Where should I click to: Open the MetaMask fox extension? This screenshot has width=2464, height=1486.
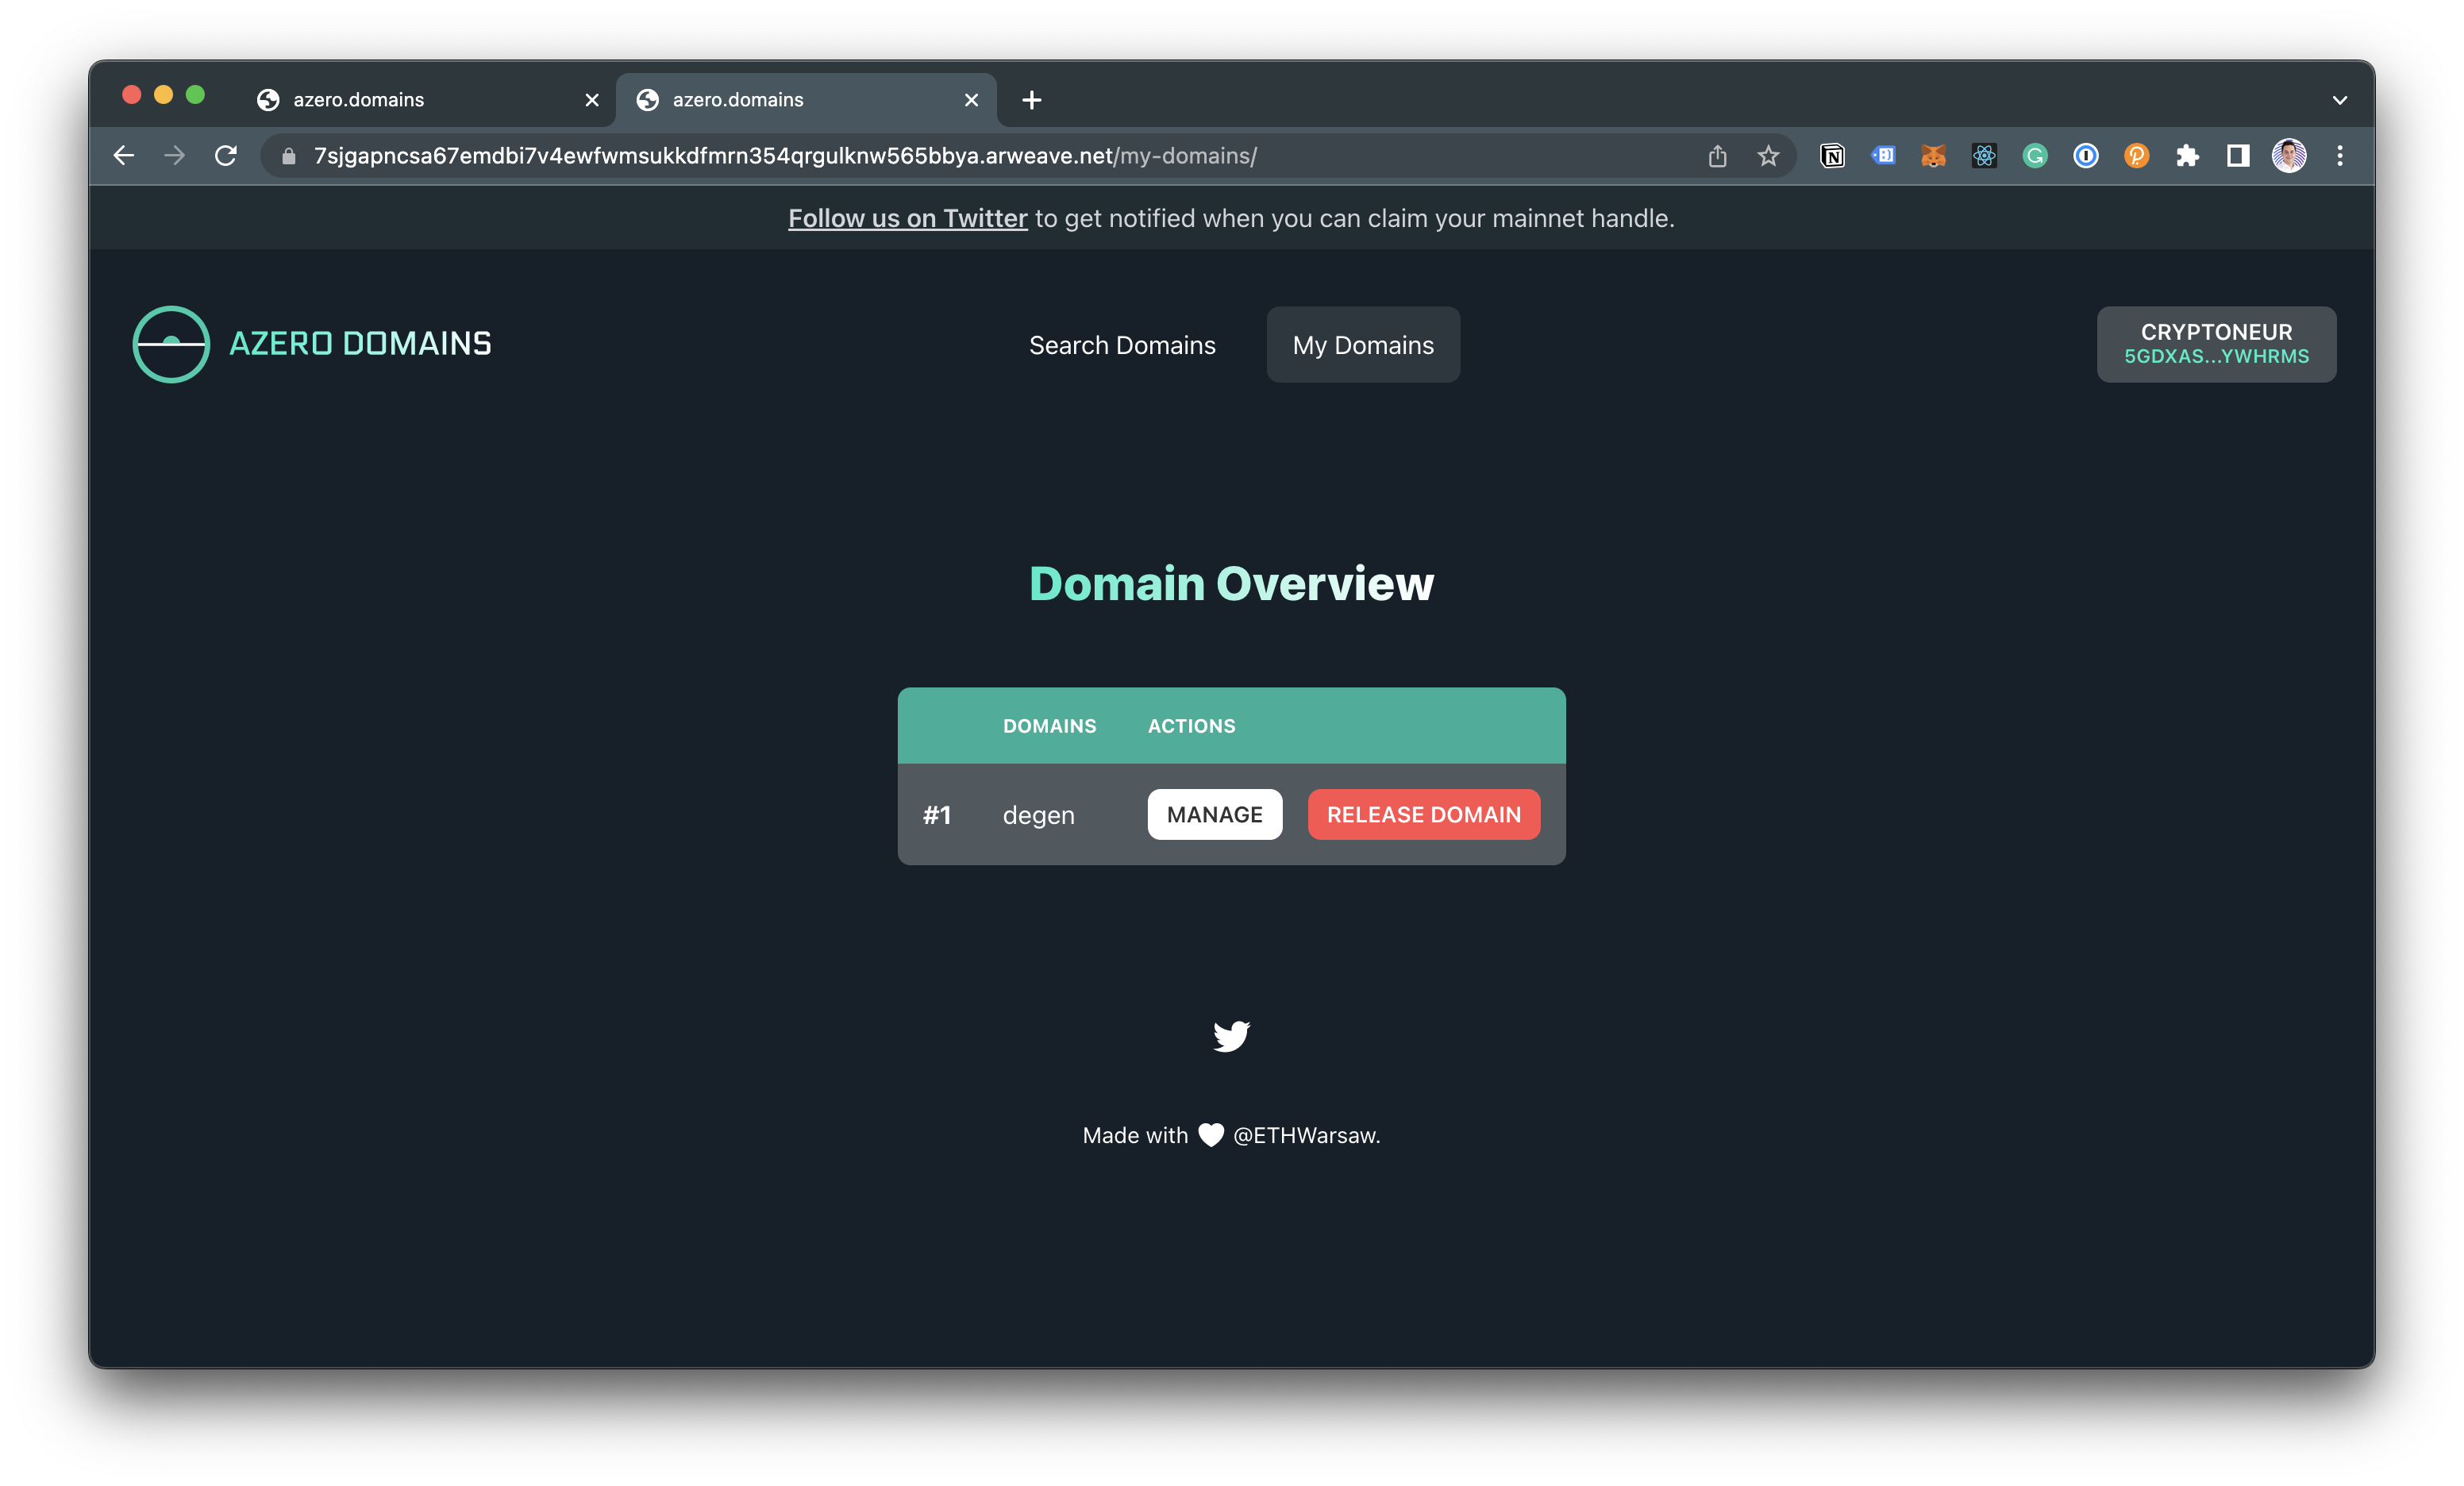pos(1933,156)
